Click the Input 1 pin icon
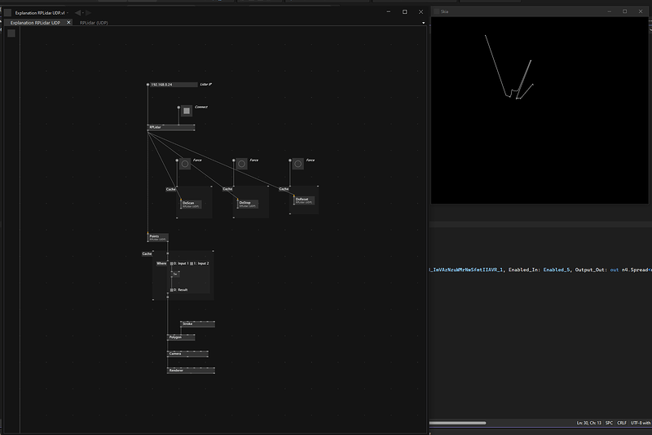The width and height of the screenshot is (652, 435). [x=171, y=263]
